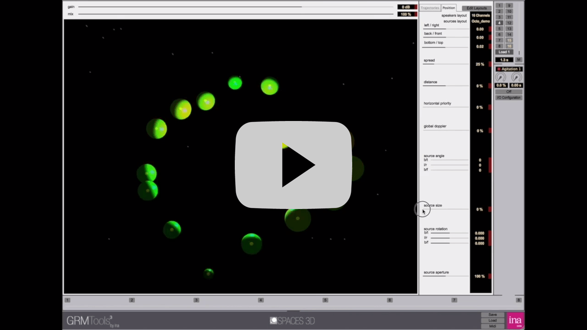Open the speakers layout 16 Channels selector
The height and width of the screenshot is (330, 587).
point(481,16)
